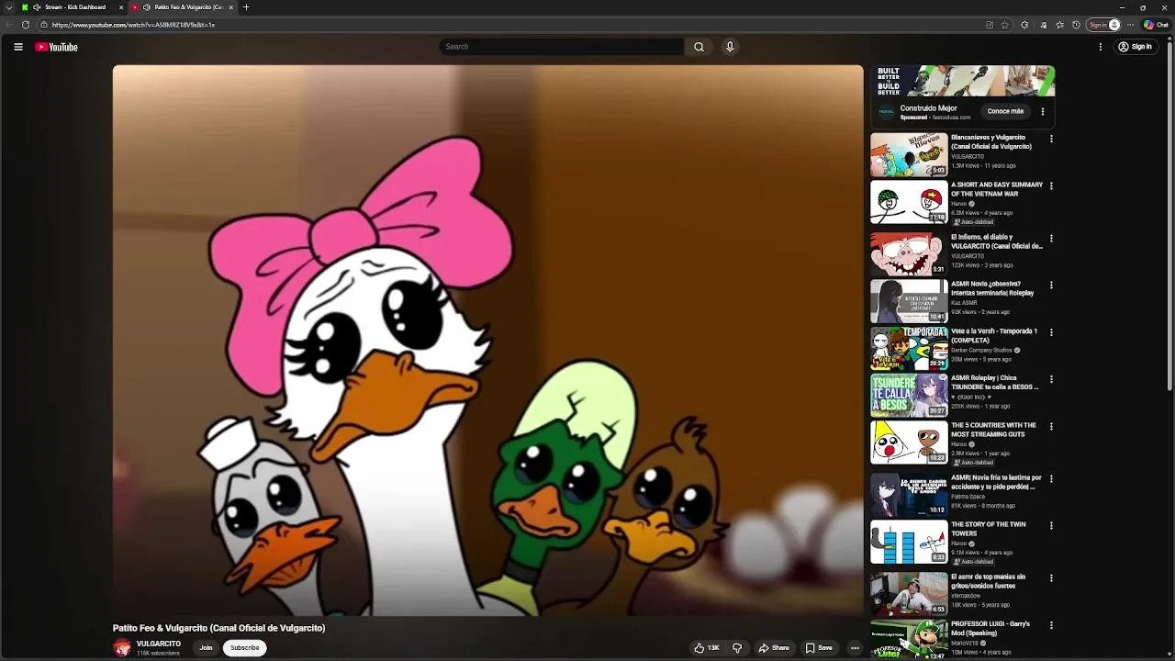Image resolution: width=1175 pixels, height=661 pixels.
Task: Go back using browser back arrow
Action: [8, 25]
